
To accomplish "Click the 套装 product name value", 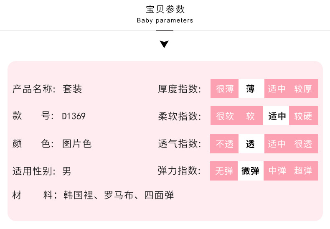I will (72, 89).
